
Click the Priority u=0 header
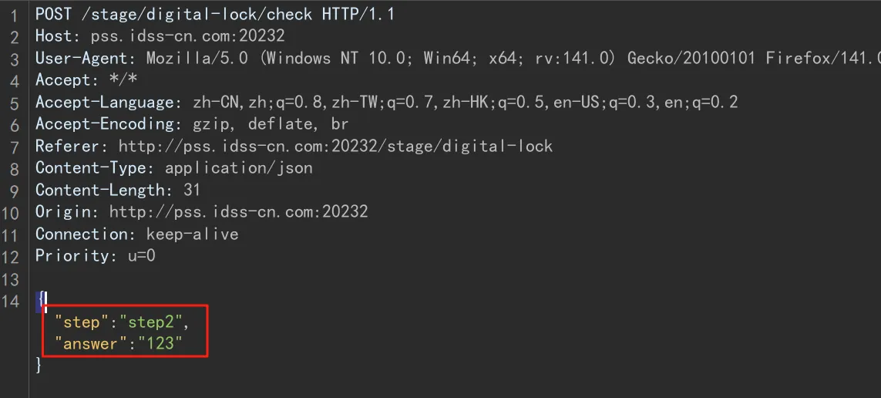click(95, 255)
